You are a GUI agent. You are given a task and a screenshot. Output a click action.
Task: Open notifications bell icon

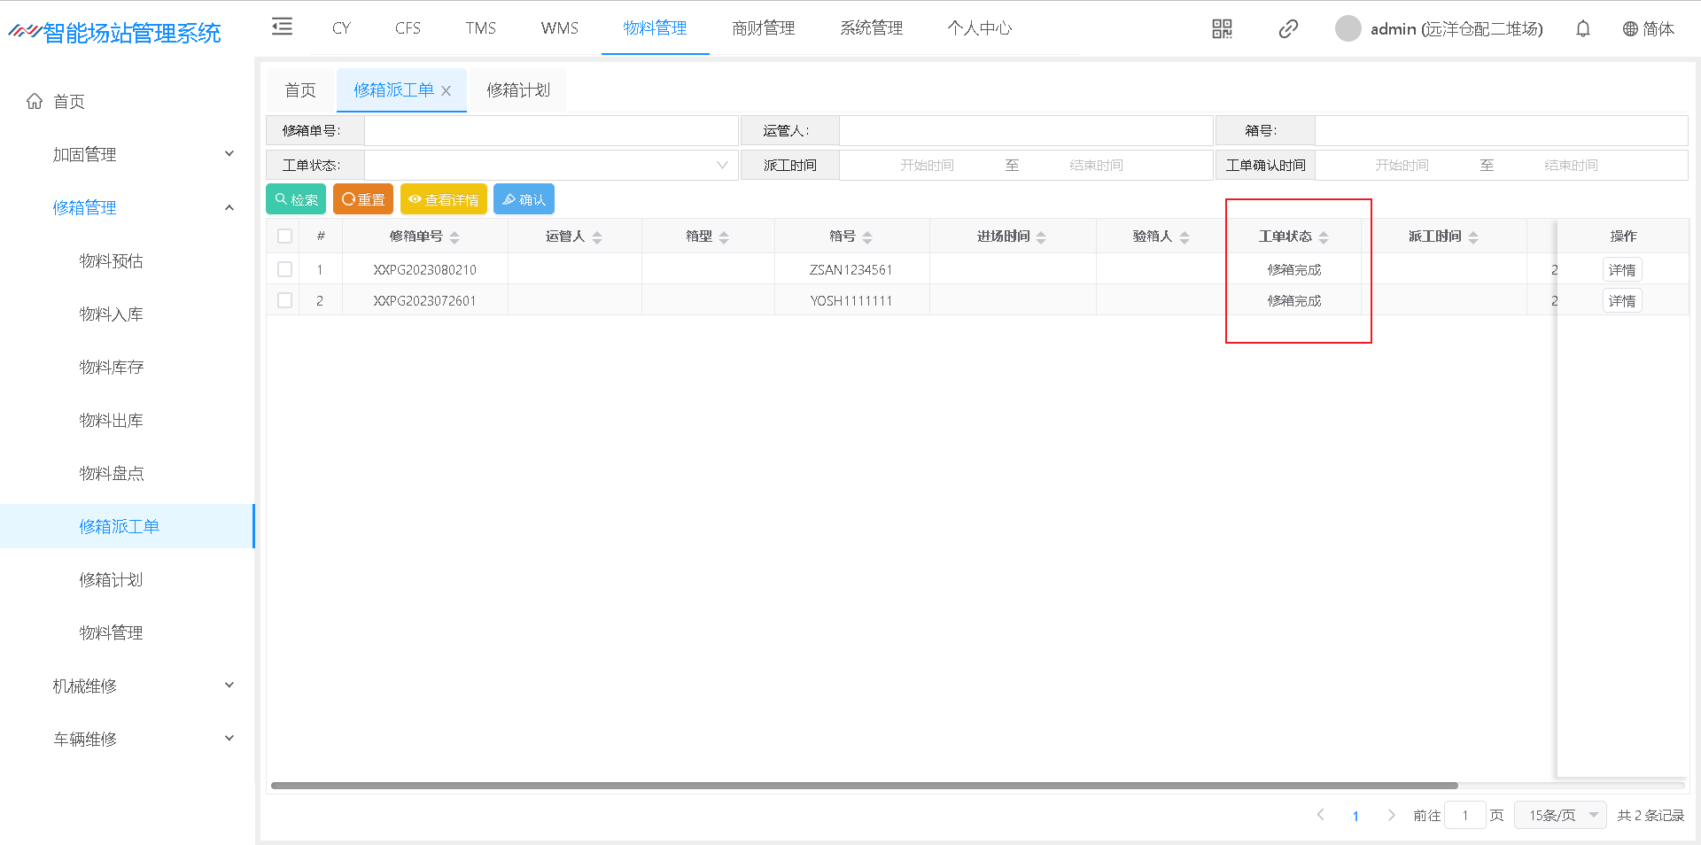pyautogui.click(x=1582, y=29)
